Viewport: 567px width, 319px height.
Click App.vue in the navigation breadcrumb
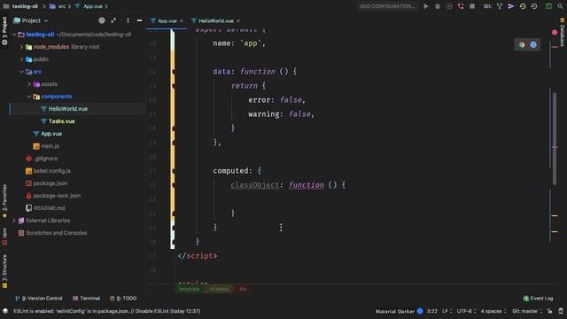coord(93,6)
